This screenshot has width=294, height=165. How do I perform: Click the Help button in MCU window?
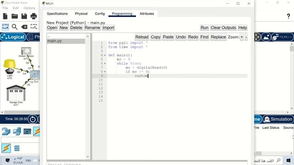point(243,27)
